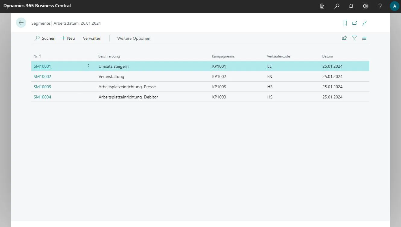
Task: Click the date in row SM10003
Action: coord(332,87)
